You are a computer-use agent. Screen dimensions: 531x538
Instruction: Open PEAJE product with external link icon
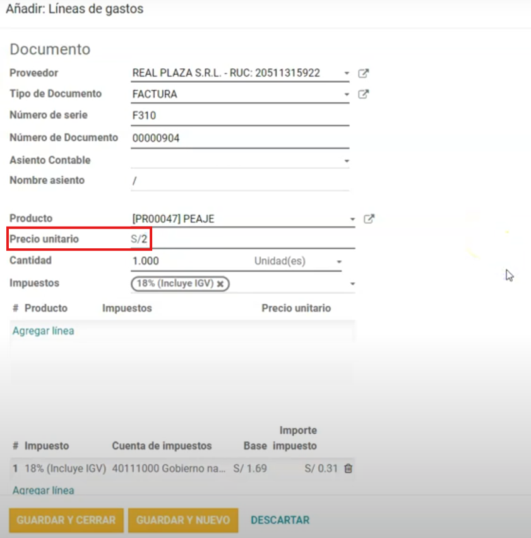[369, 218]
